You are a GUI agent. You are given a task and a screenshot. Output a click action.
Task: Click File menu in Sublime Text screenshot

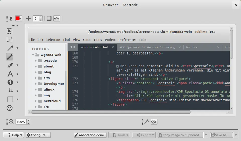coord(32,40)
